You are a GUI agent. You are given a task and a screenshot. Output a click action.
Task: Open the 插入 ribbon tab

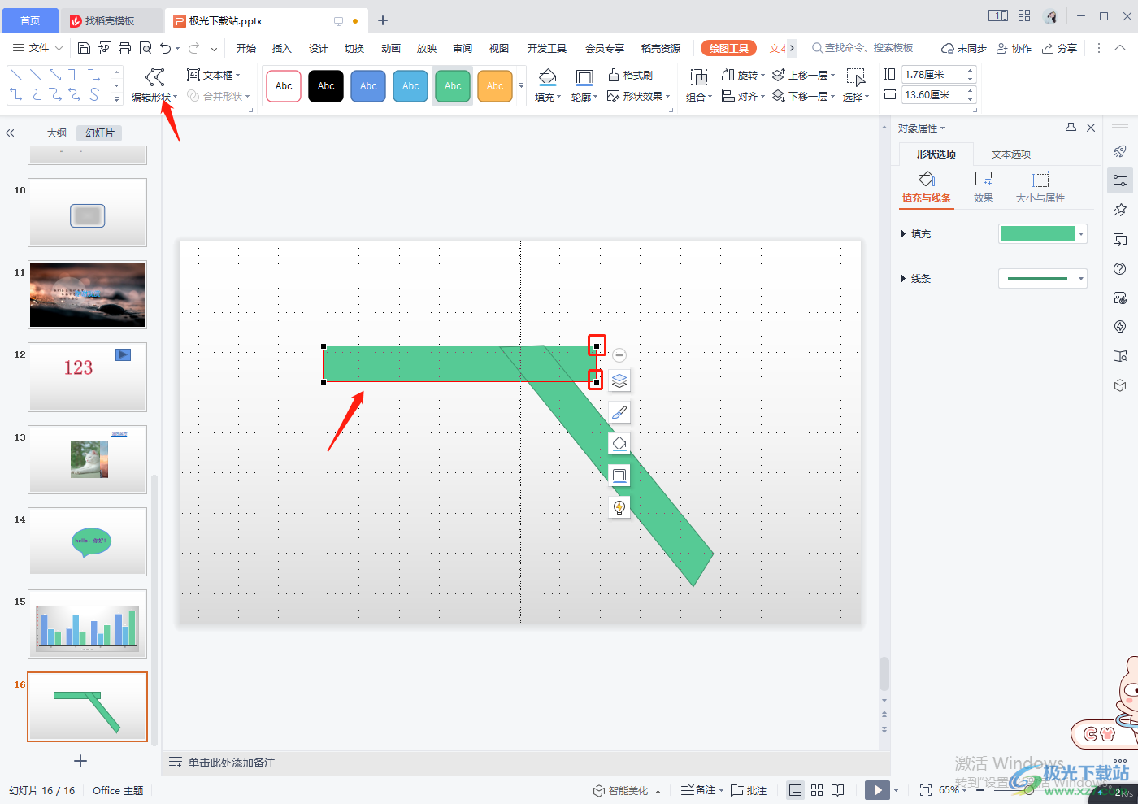282,48
